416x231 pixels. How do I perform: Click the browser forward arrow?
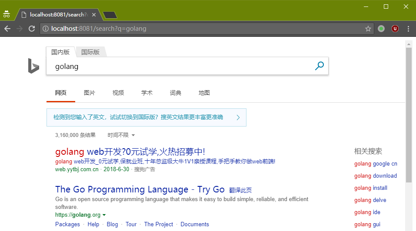click(x=20, y=29)
